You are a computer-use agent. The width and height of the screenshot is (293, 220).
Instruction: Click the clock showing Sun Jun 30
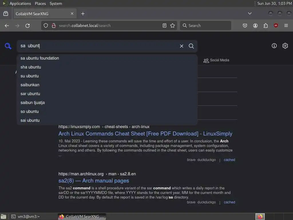274,3
